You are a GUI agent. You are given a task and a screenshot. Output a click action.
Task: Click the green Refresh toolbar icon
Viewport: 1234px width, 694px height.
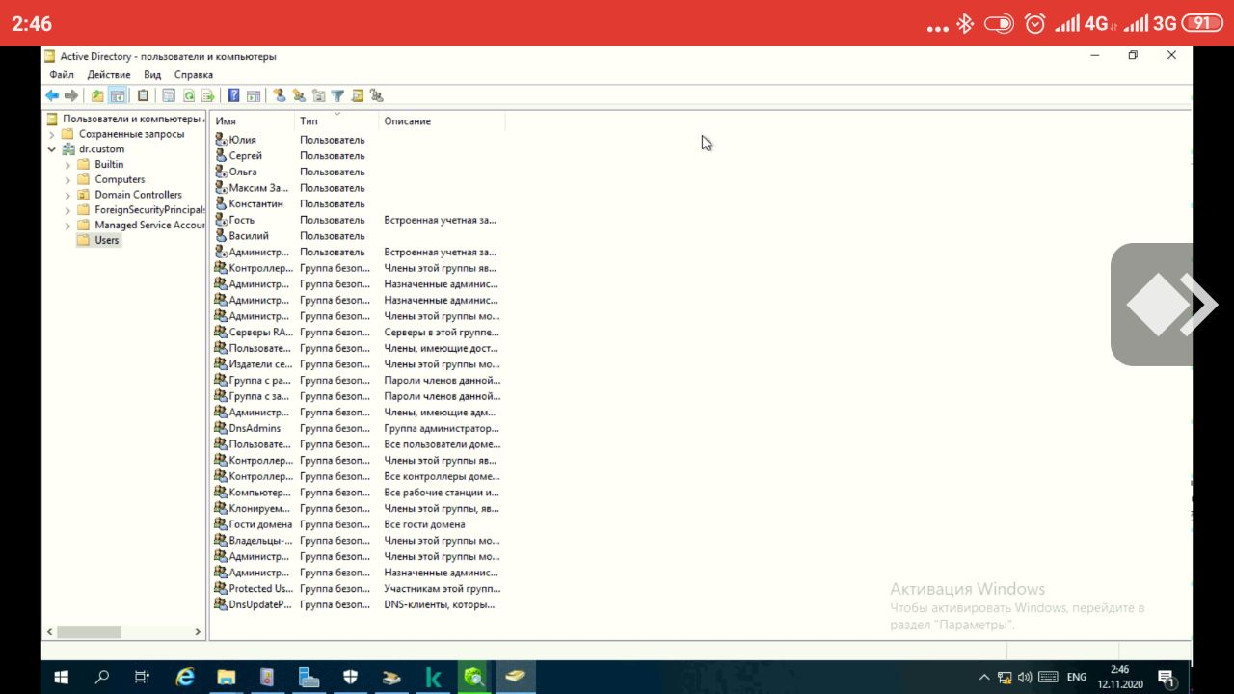click(x=189, y=95)
